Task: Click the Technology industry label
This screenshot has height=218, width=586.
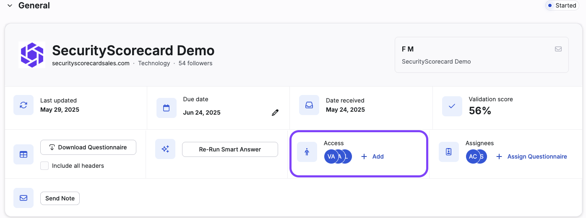Action: pos(154,63)
